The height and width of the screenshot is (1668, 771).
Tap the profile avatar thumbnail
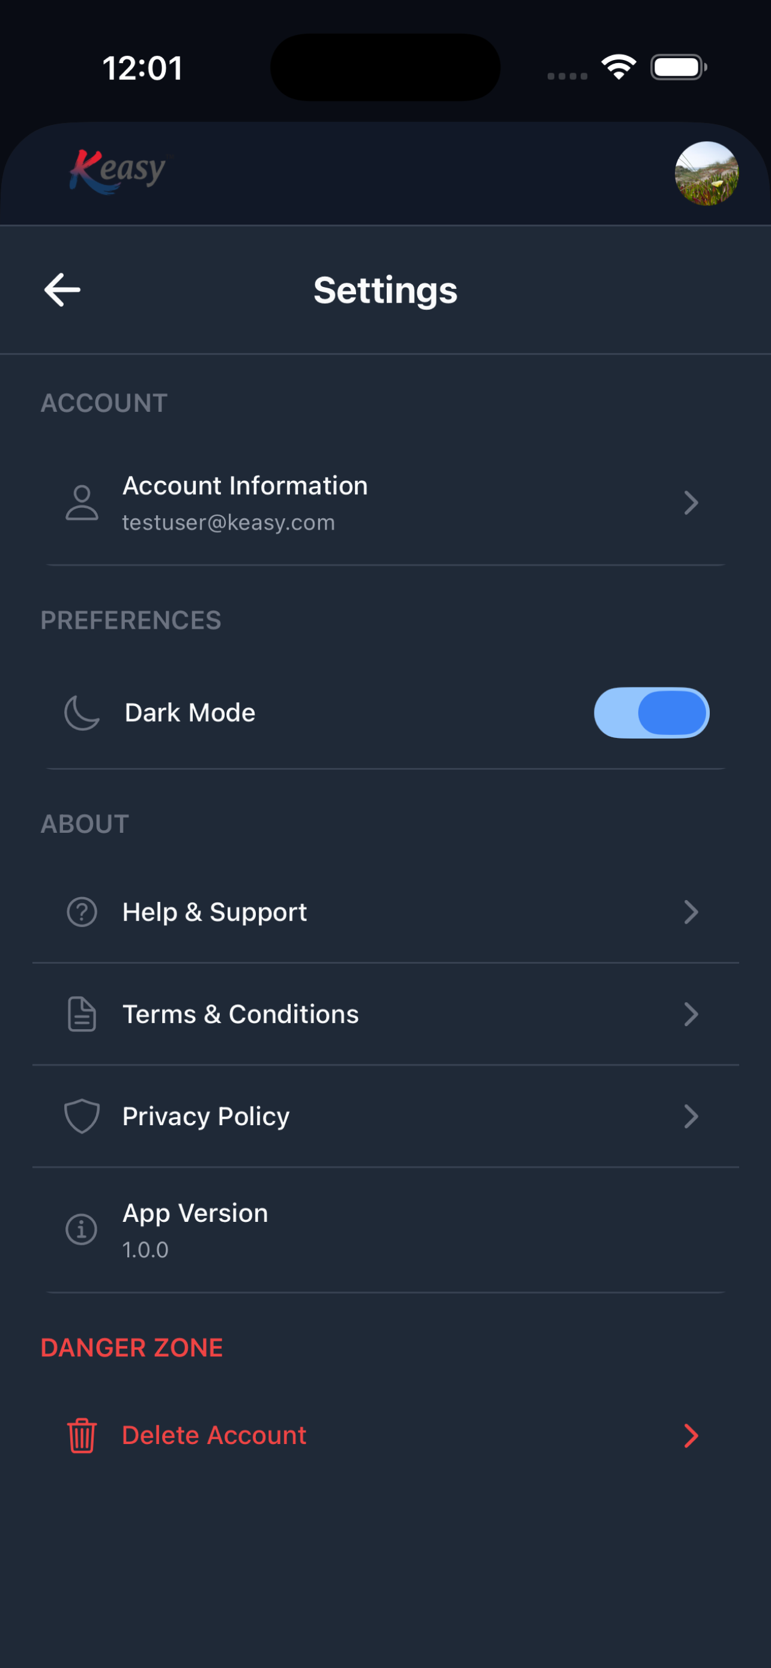706,174
